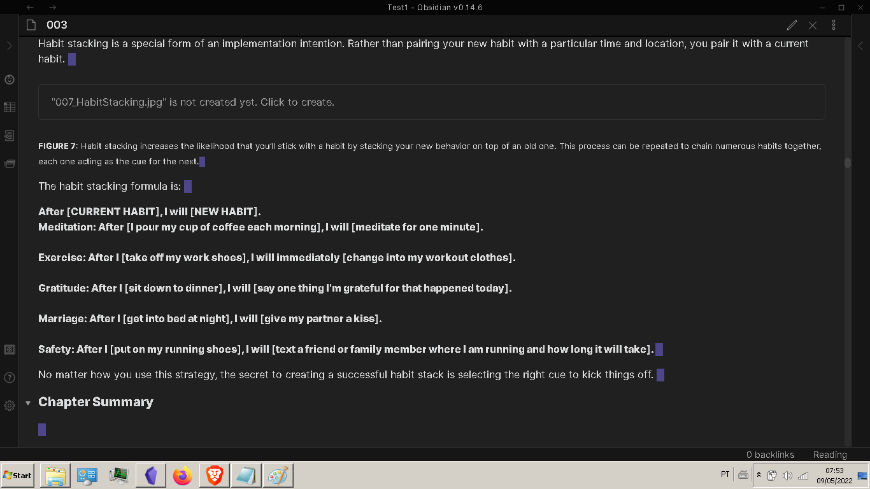Open the on-screen keyboard tray icon

click(x=743, y=475)
